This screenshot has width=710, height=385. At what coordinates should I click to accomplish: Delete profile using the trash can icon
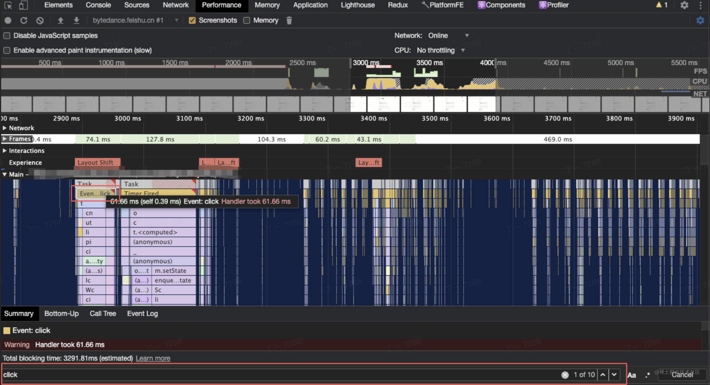[x=289, y=20]
